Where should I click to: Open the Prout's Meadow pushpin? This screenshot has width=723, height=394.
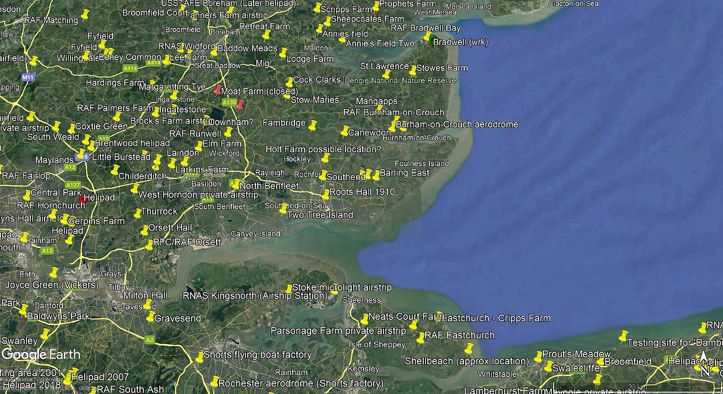(x=538, y=356)
